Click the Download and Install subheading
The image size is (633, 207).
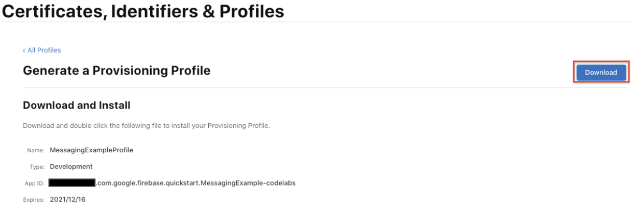click(77, 105)
